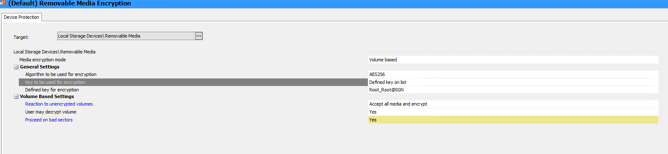Click Proceed on bad sectors link
This screenshot has width=668, height=154.
pyautogui.click(x=49, y=120)
